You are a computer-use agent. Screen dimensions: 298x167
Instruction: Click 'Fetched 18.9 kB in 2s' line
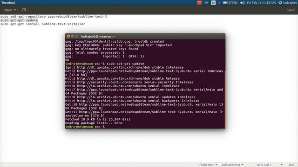pos(98,119)
